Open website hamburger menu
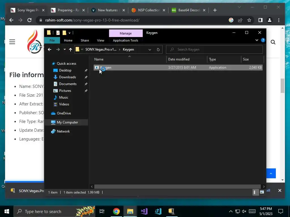Screen dimensions: 290x217 (x=12, y=42)
